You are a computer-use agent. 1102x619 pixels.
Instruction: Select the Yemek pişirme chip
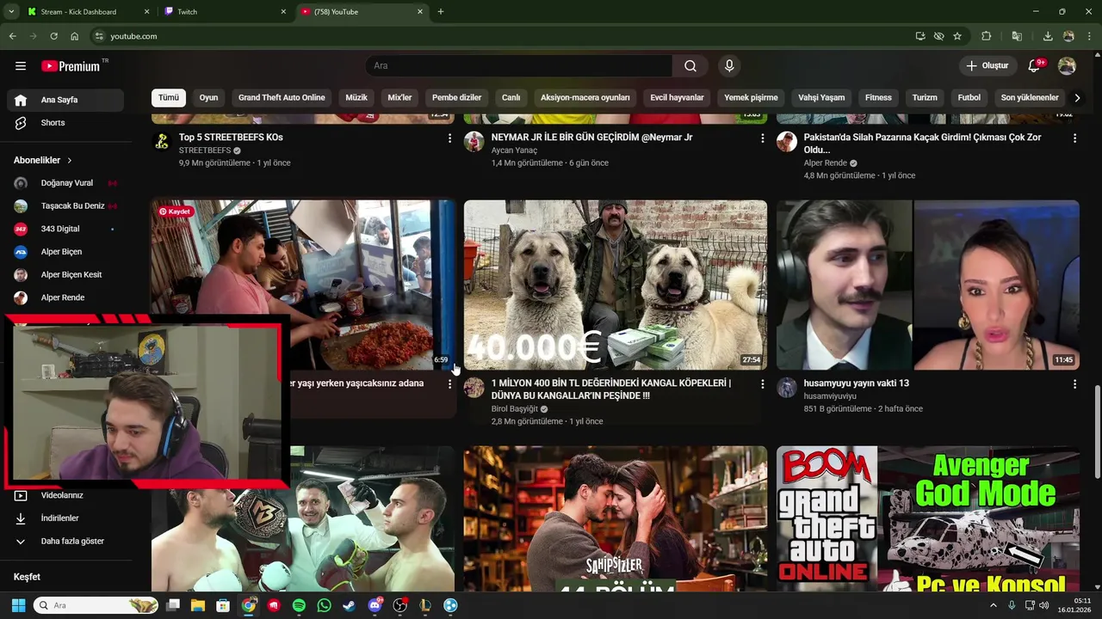(751, 98)
